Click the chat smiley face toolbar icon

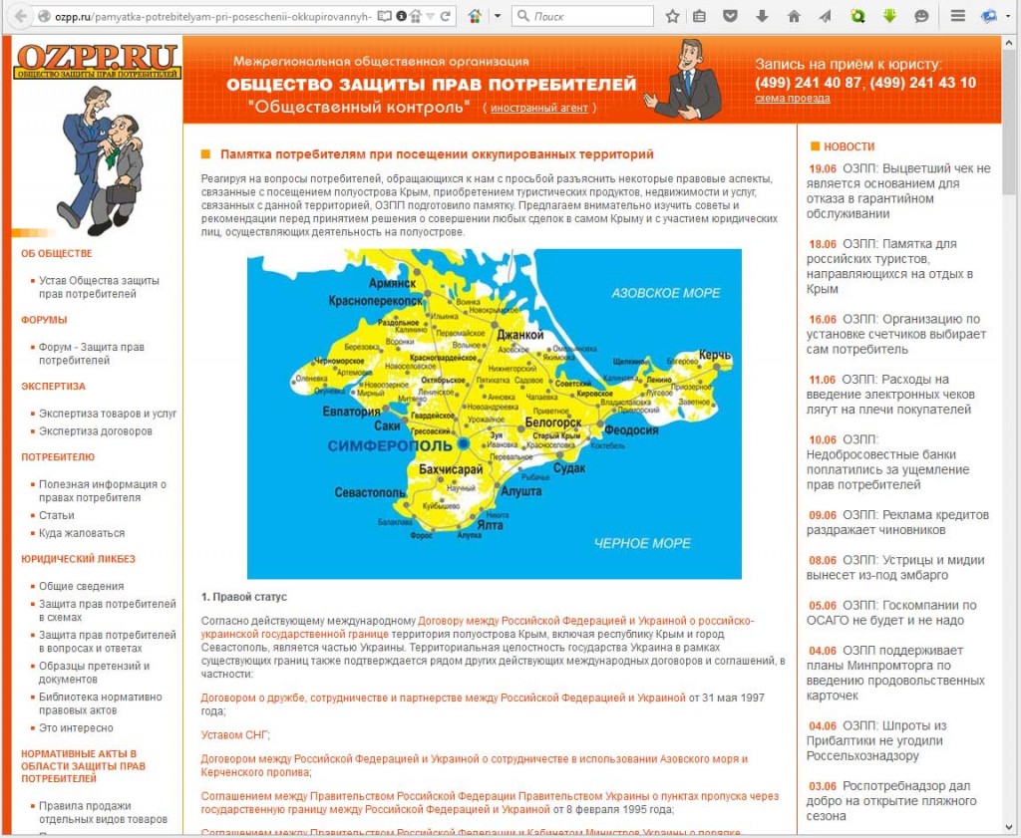921,16
